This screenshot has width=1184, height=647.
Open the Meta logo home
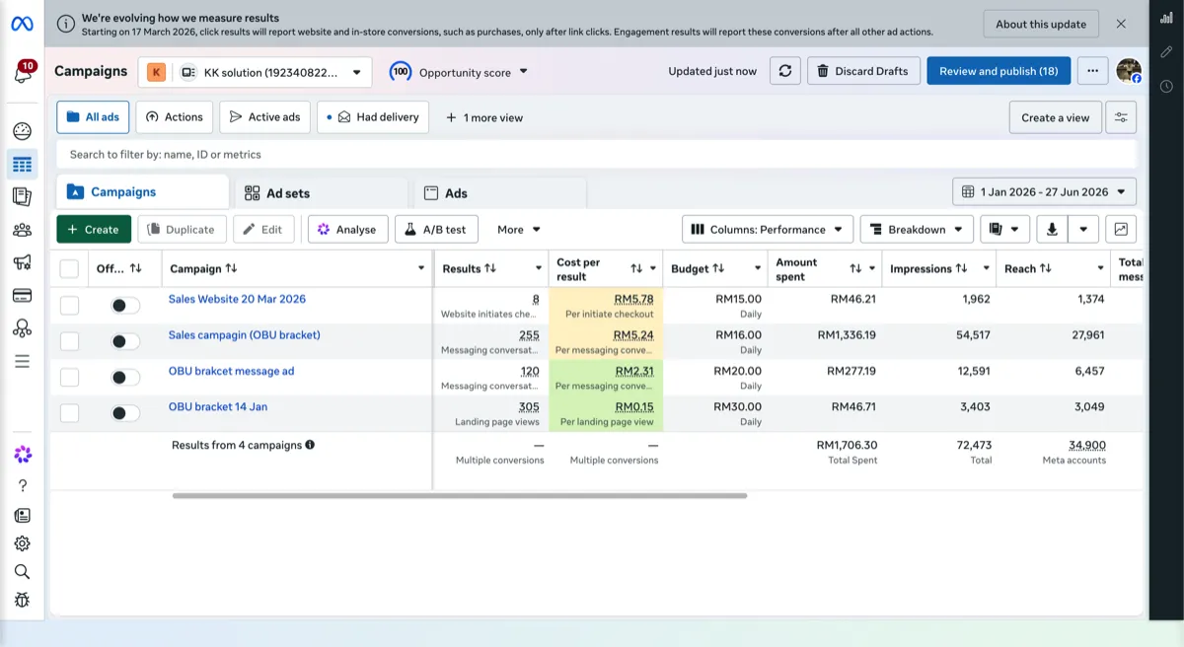22,24
